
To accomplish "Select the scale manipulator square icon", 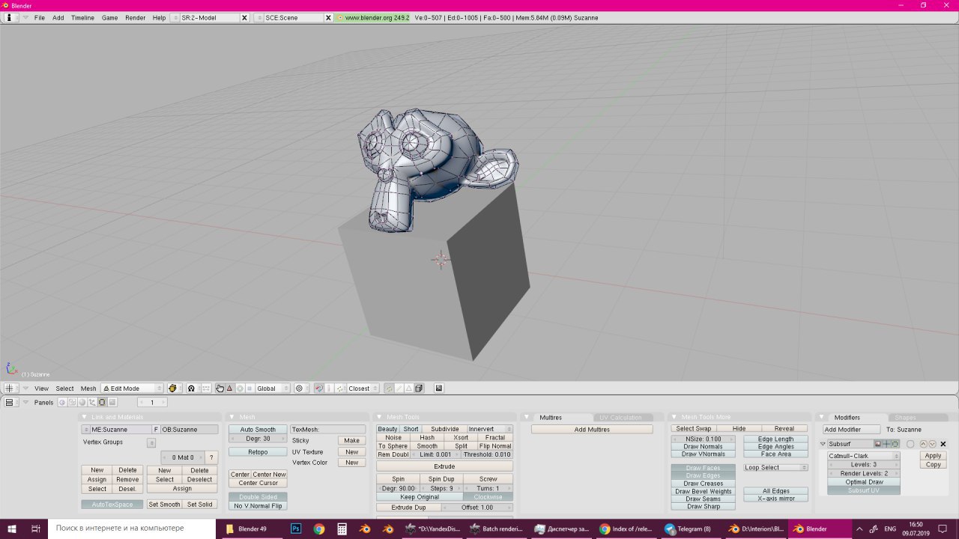I will 249,389.
